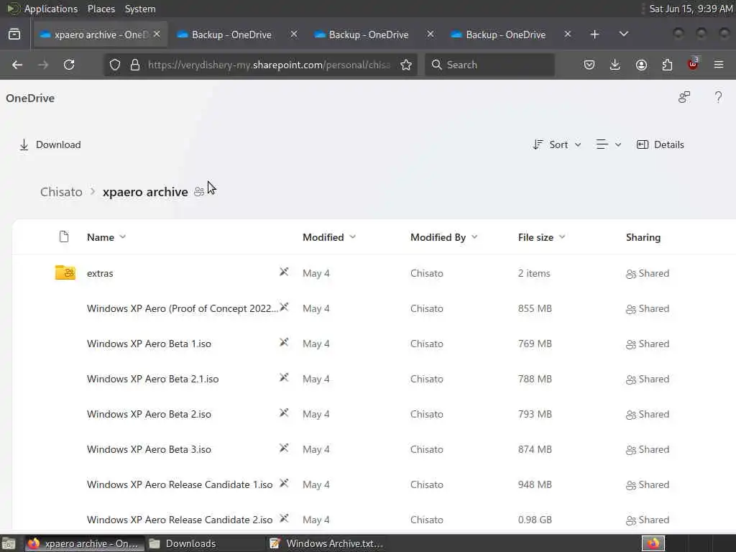Image resolution: width=736 pixels, height=552 pixels.
Task: Open the Help question mark icon
Action: point(718,97)
